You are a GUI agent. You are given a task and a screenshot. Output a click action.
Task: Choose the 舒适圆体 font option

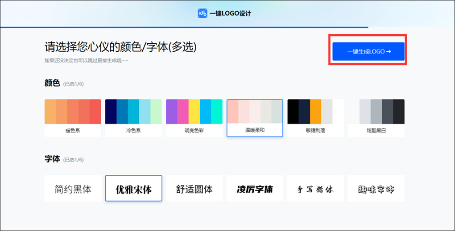click(194, 188)
